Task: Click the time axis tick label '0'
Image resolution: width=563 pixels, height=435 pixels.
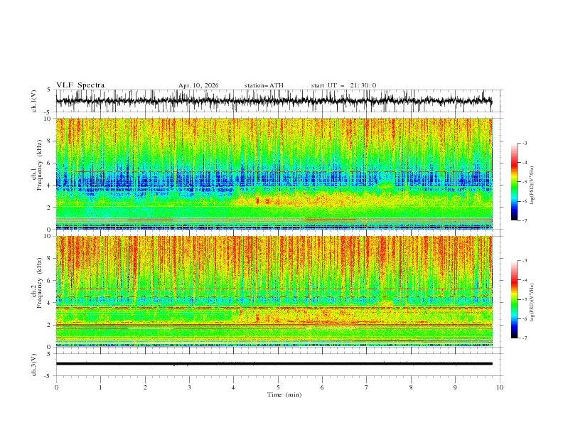Action: [x=56, y=387]
